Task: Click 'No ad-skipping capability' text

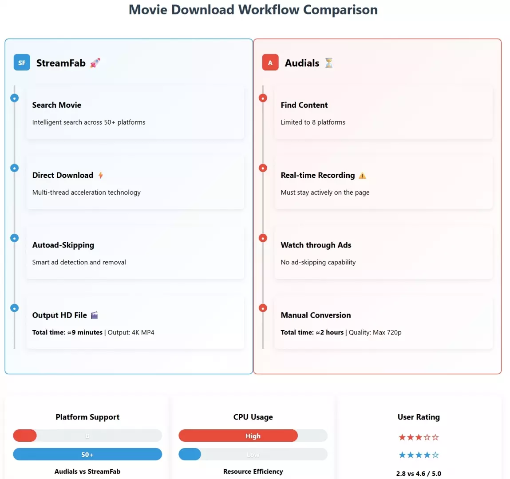Action: [318, 262]
